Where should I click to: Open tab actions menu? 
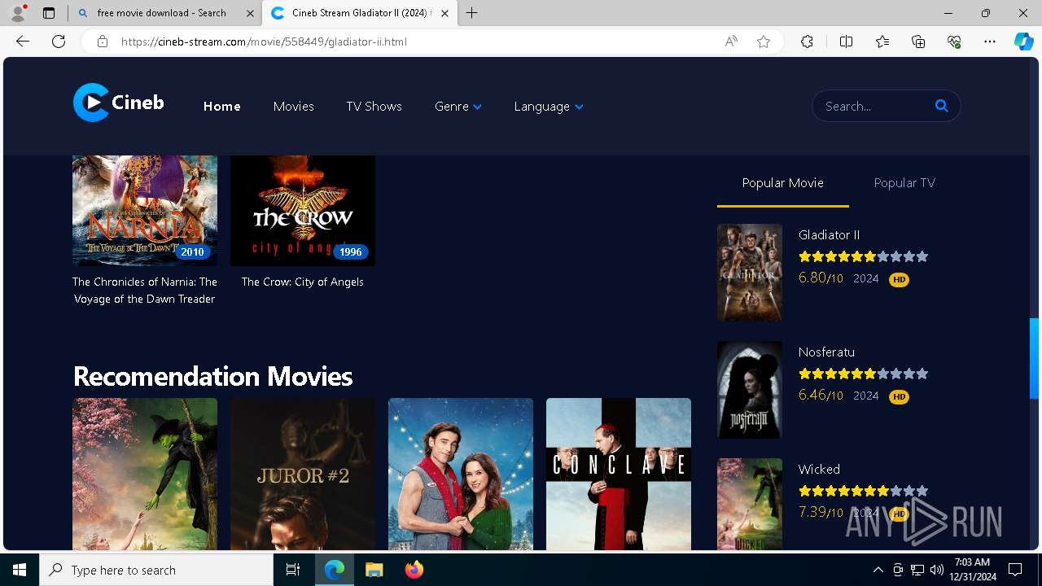(49, 13)
